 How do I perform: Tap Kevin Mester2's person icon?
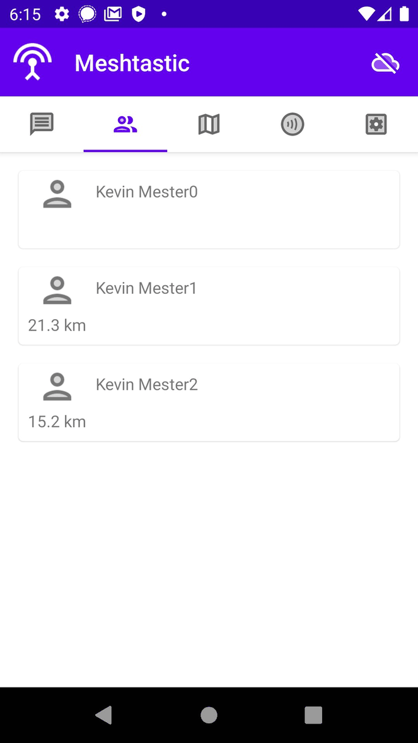(x=57, y=387)
